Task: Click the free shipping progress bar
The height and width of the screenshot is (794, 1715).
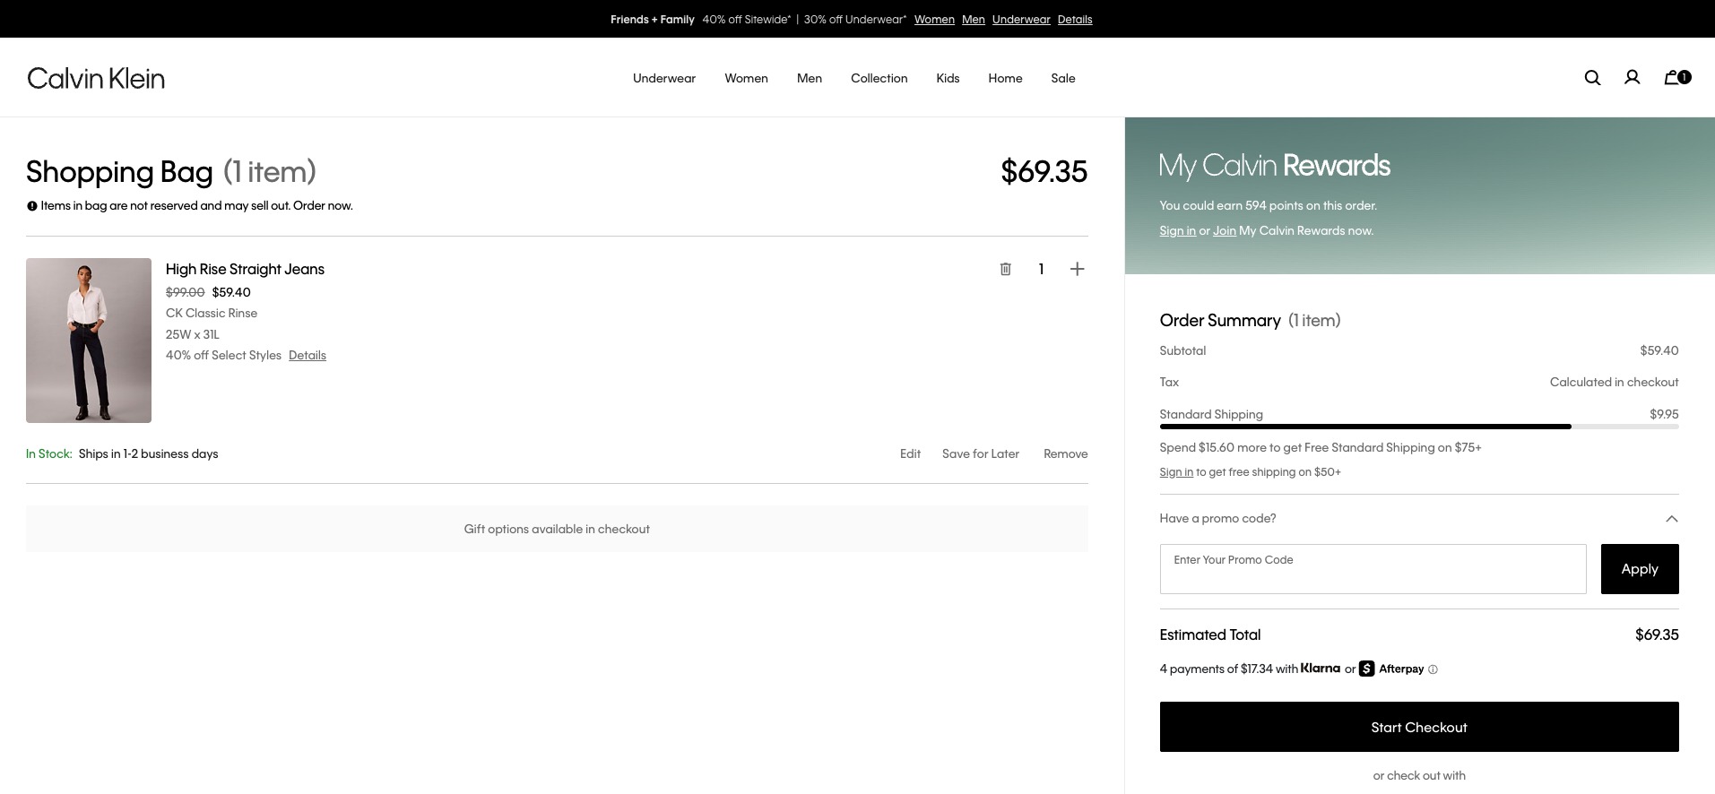Action: 1418,427
